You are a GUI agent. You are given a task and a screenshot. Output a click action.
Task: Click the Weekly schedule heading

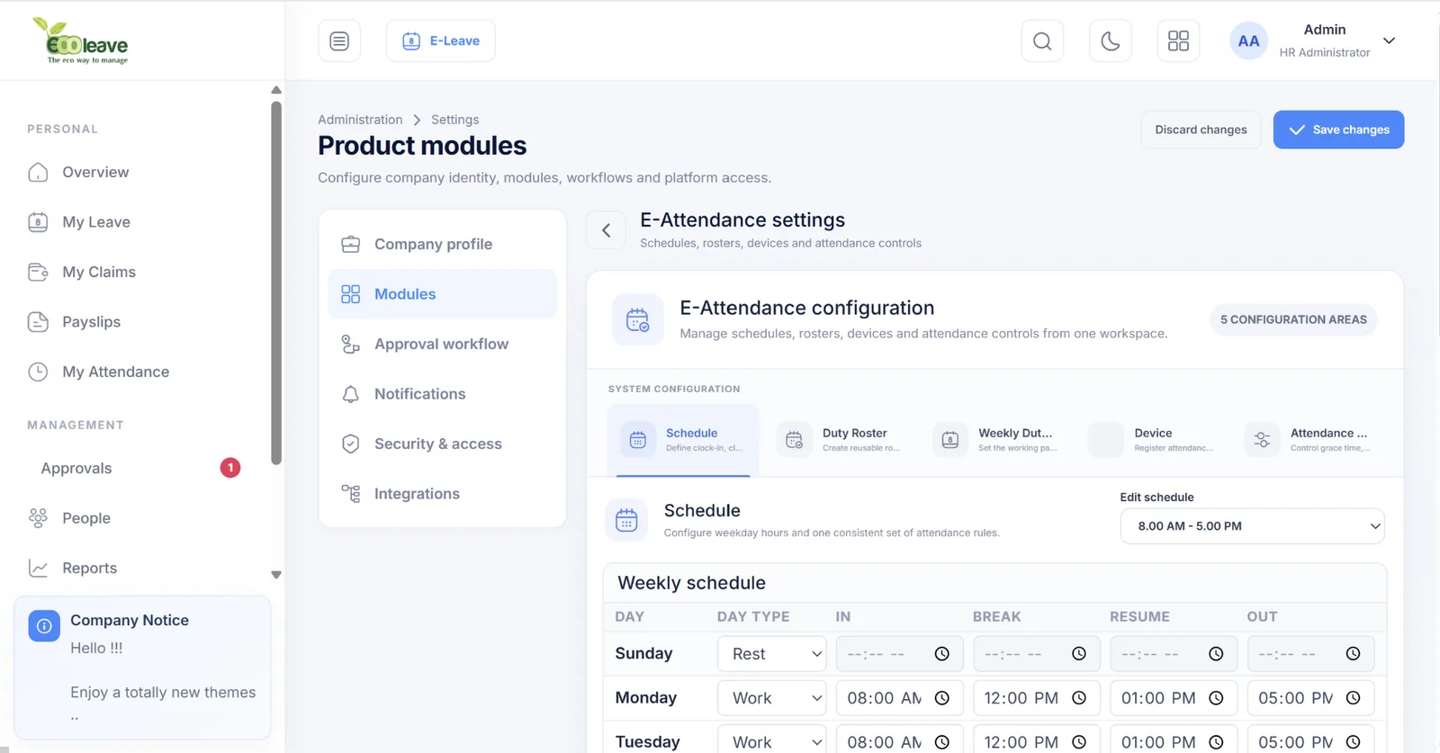pos(691,583)
